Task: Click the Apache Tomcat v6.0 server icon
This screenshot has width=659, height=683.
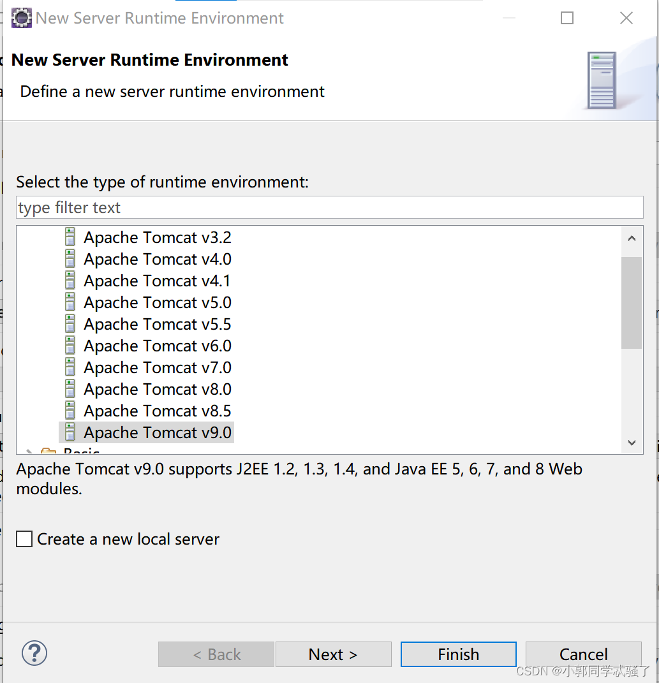Action: (70, 346)
